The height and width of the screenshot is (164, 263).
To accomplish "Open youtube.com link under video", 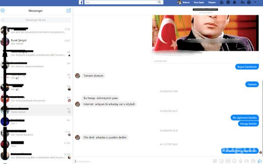I will (x=160, y=61).
